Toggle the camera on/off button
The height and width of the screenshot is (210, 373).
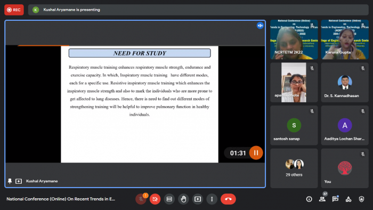pyautogui.click(x=155, y=199)
